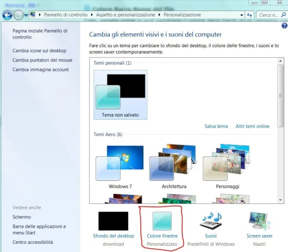
Task: Click the 'Personalizzato' text under Colore finestre
Action: pyautogui.click(x=162, y=244)
